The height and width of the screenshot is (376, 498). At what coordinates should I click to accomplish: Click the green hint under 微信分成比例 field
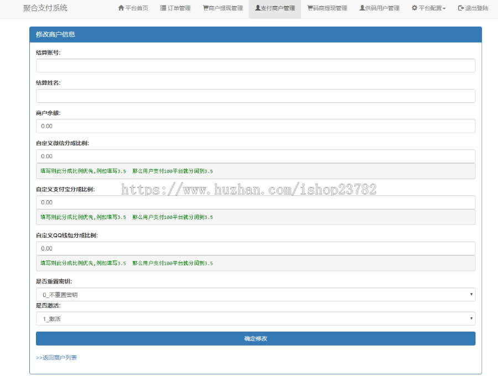[x=127, y=171]
